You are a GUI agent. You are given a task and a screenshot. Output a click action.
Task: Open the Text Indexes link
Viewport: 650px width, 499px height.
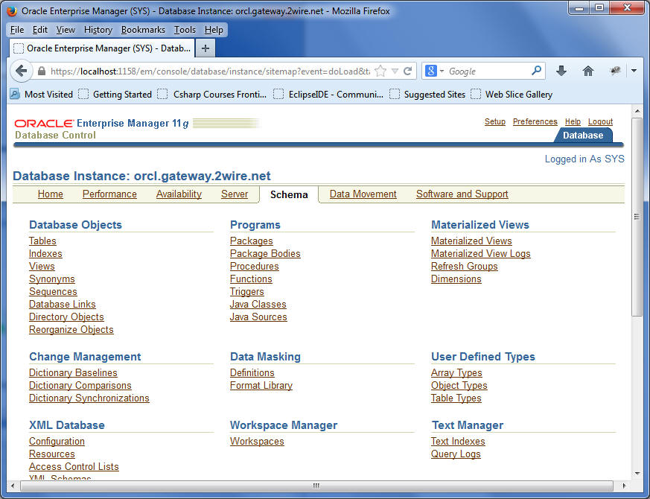point(458,442)
